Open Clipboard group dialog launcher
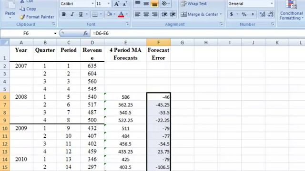This screenshot has width=305, height=171. 53,24
